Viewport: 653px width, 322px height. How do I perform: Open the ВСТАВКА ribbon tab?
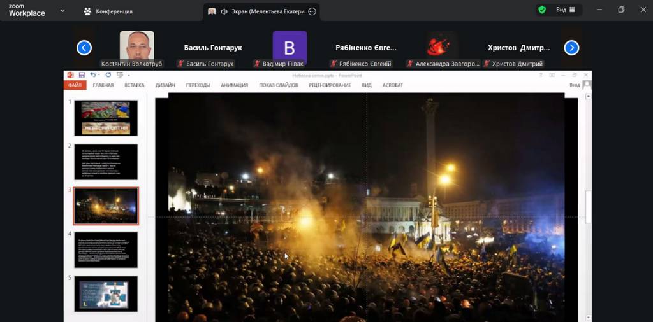click(x=135, y=85)
